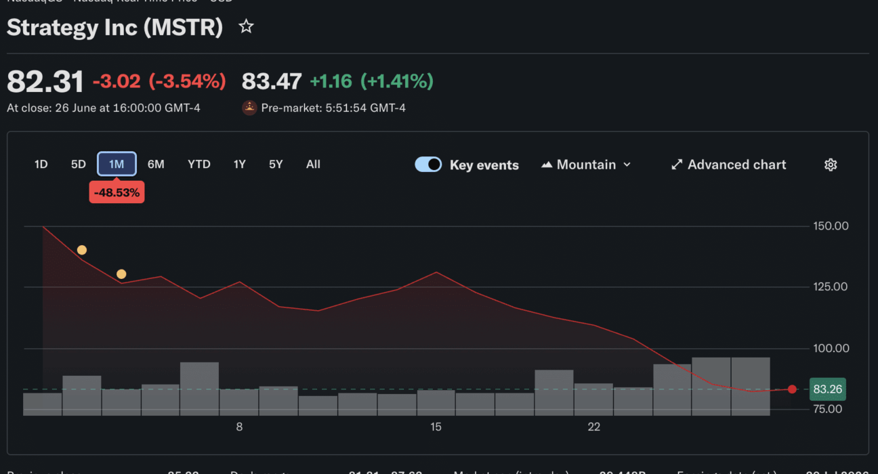Select the All time range
878x474 pixels.
pyautogui.click(x=313, y=164)
